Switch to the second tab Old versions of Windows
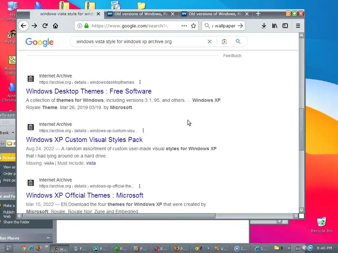Image resolution: width=338 pixels, height=253 pixels. (141, 14)
